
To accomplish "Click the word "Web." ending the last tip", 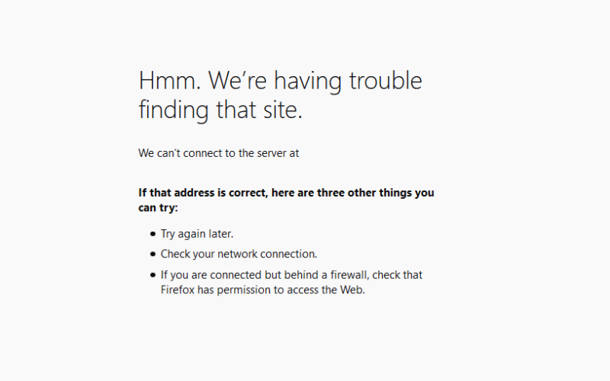I will 352,290.
